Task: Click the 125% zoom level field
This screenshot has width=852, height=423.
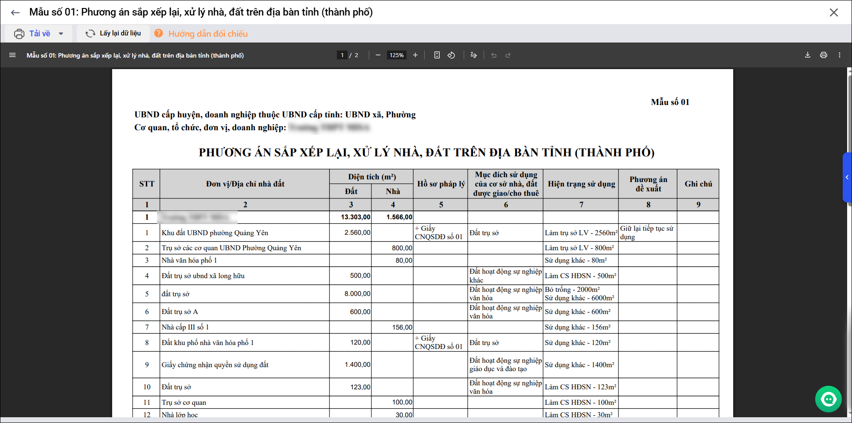Action: [396, 55]
